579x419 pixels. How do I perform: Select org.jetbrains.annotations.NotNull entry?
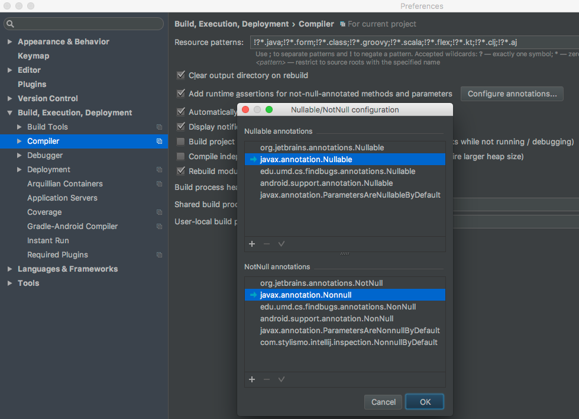point(345,283)
